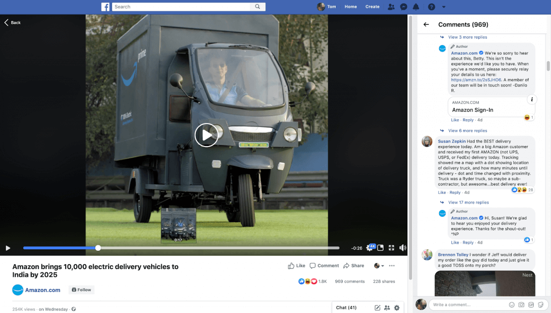Reply to Susan Zepkin's comment
Screen dimensions: 551x313
pos(455,192)
